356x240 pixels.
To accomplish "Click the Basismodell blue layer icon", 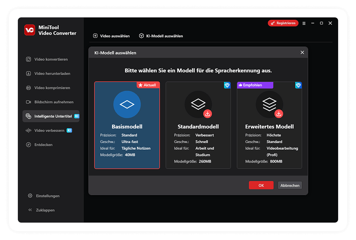I will point(127,104).
